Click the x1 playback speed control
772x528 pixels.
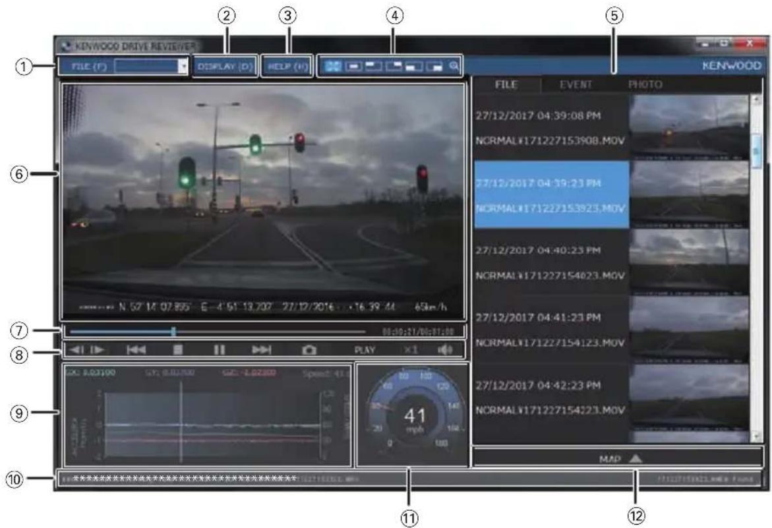pos(411,350)
